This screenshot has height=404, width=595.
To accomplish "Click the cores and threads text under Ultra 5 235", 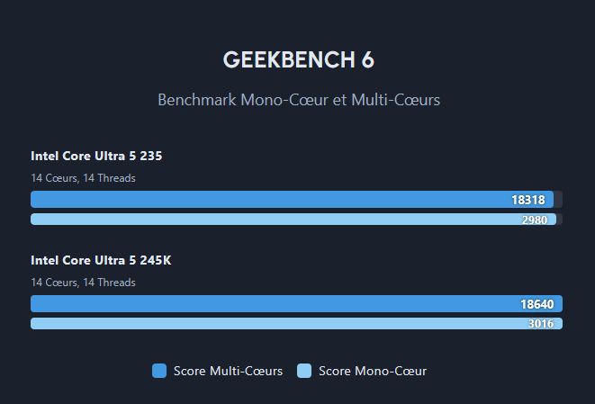I will (x=83, y=178).
